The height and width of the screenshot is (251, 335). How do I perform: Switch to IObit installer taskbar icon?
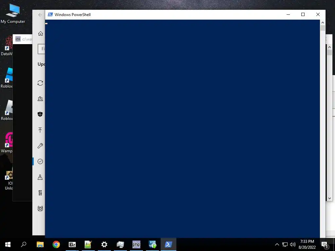point(152,244)
